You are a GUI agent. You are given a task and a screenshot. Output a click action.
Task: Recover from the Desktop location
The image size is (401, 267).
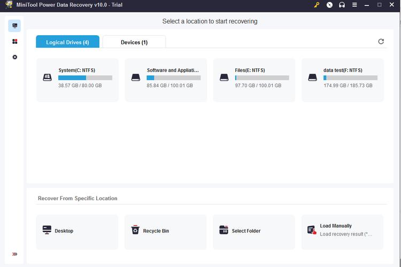78,231
